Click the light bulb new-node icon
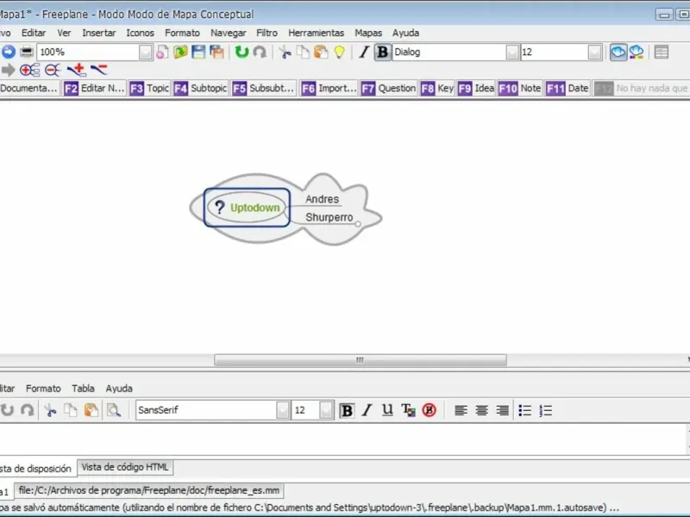Image resolution: width=690 pixels, height=517 pixels. [339, 52]
